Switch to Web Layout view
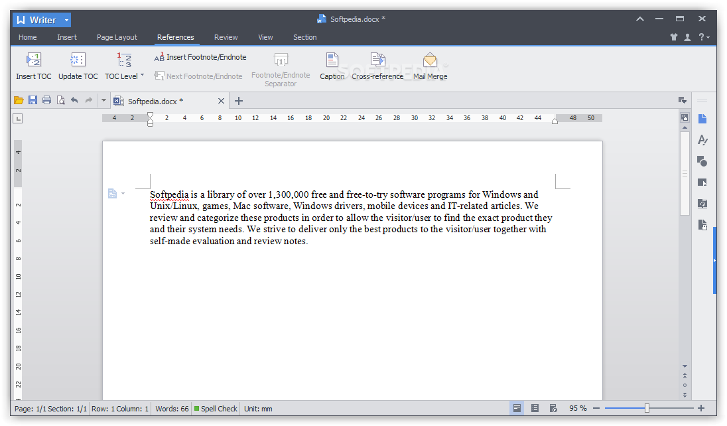 coord(553,408)
